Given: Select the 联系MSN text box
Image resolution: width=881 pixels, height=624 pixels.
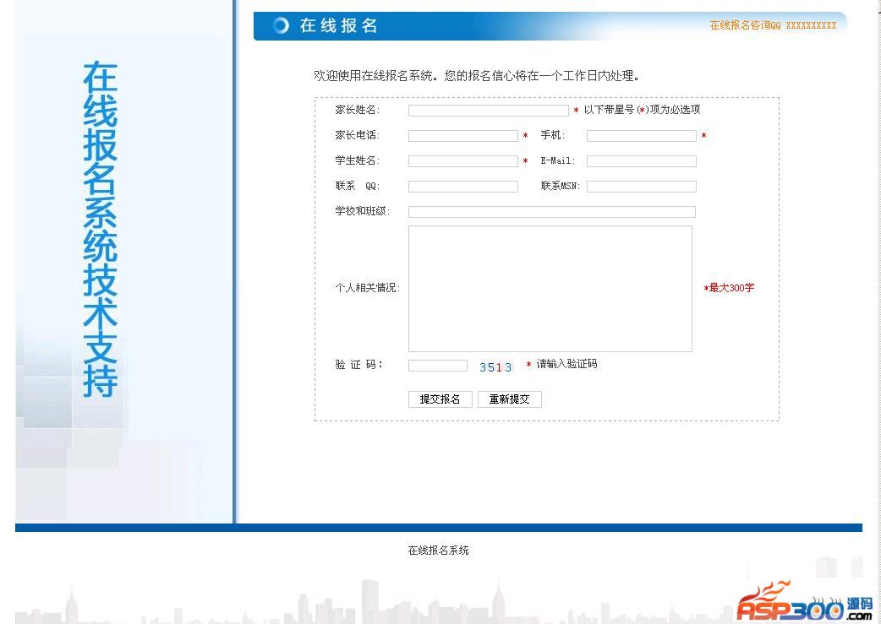Looking at the screenshot, I should [642, 187].
